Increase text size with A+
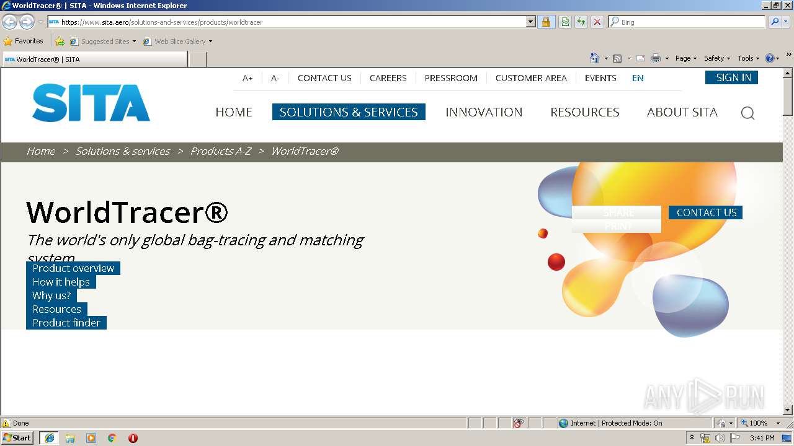Image resolution: width=794 pixels, height=446 pixels. click(x=248, y=78)
